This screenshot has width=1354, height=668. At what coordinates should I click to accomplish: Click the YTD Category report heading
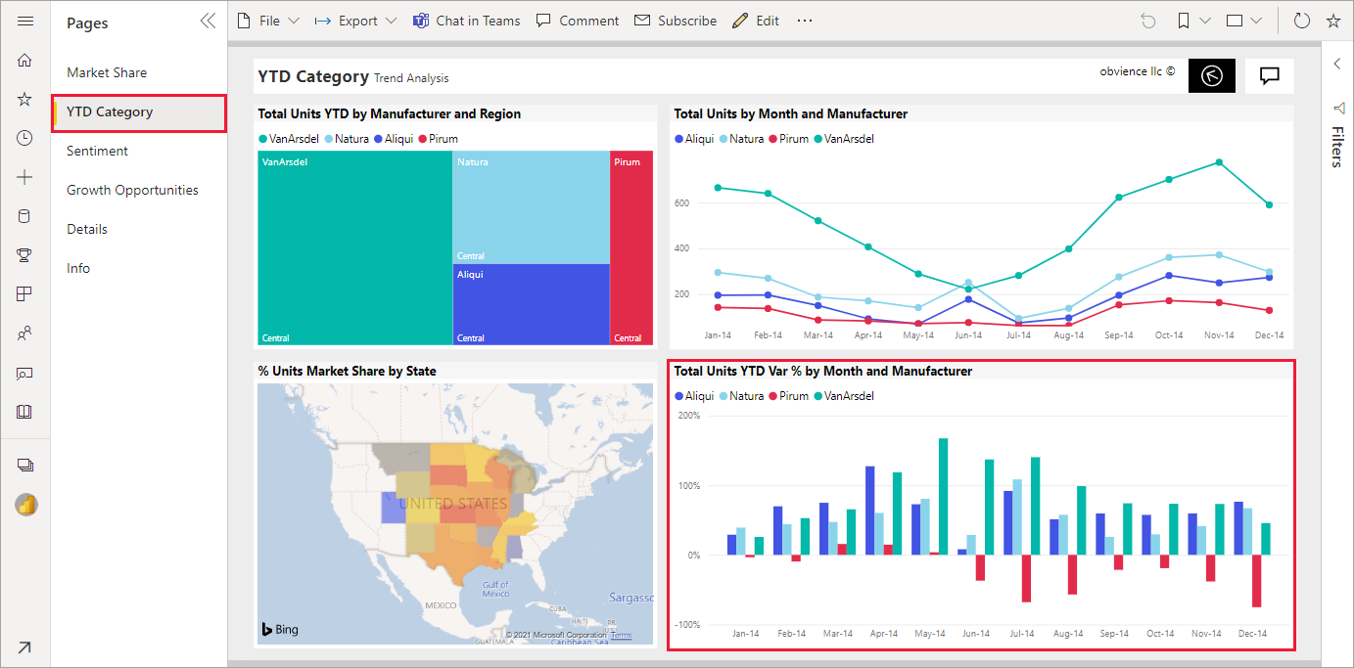tap(313, 76)
